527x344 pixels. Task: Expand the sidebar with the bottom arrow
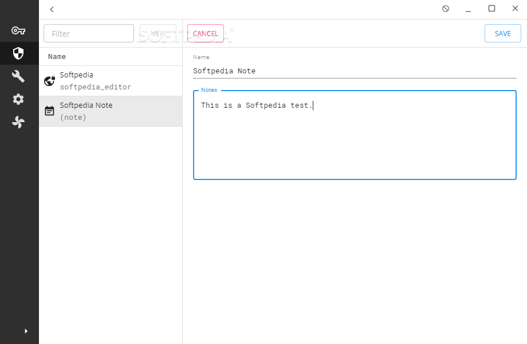tap(26, 331)
